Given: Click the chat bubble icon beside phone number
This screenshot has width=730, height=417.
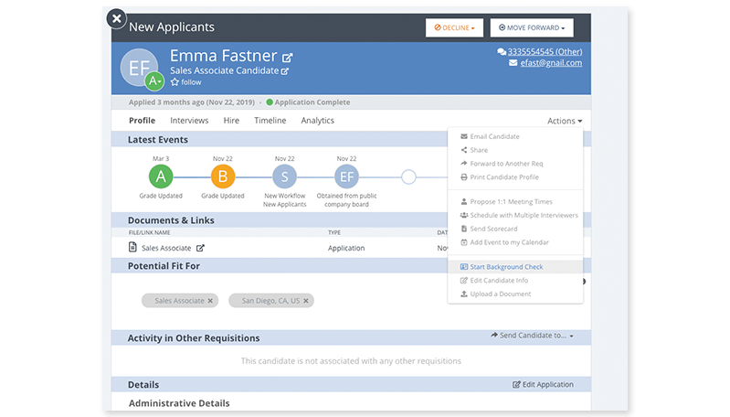Looking at the screenshot, I should point(502,52).
